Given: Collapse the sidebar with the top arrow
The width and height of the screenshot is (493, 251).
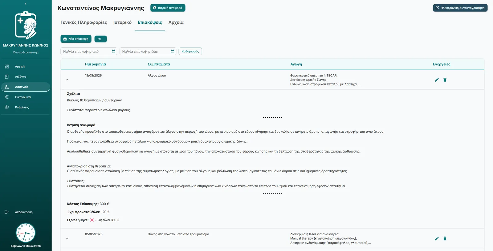Looking at the screenshot, I should pyautogui.click(x=26, y=4).
